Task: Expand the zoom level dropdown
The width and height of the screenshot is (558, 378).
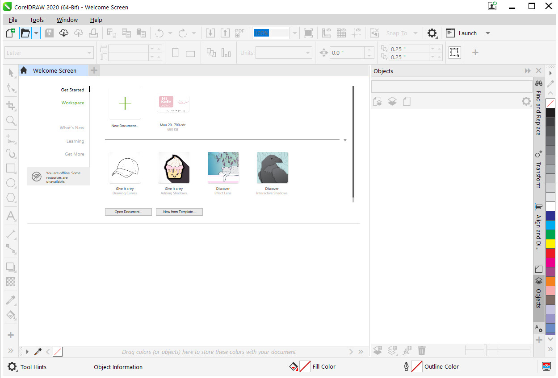Action: (294, 33)
